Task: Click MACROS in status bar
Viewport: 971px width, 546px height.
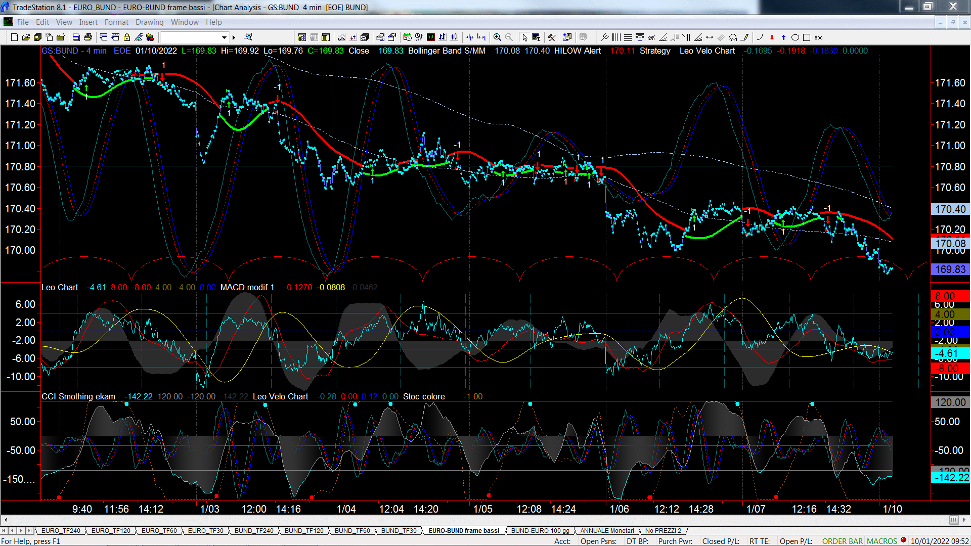Action: click(882, 541)
